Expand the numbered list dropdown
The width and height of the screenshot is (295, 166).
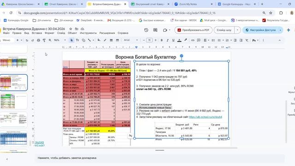point(231,40)
